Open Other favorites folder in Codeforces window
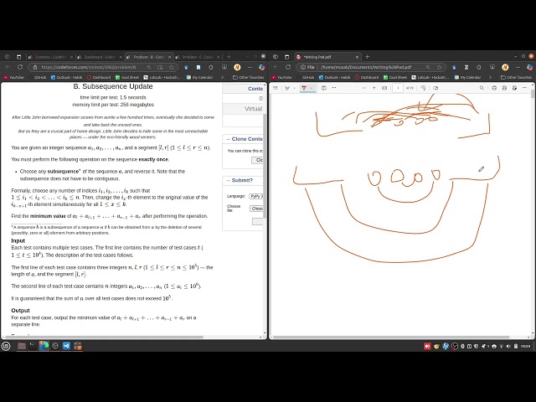Screen dimensions: 536x402 (249, 78)
